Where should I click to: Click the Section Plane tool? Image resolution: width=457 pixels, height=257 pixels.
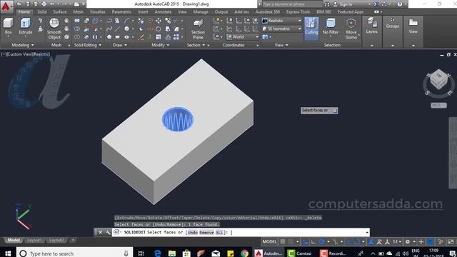pos(198,29)
